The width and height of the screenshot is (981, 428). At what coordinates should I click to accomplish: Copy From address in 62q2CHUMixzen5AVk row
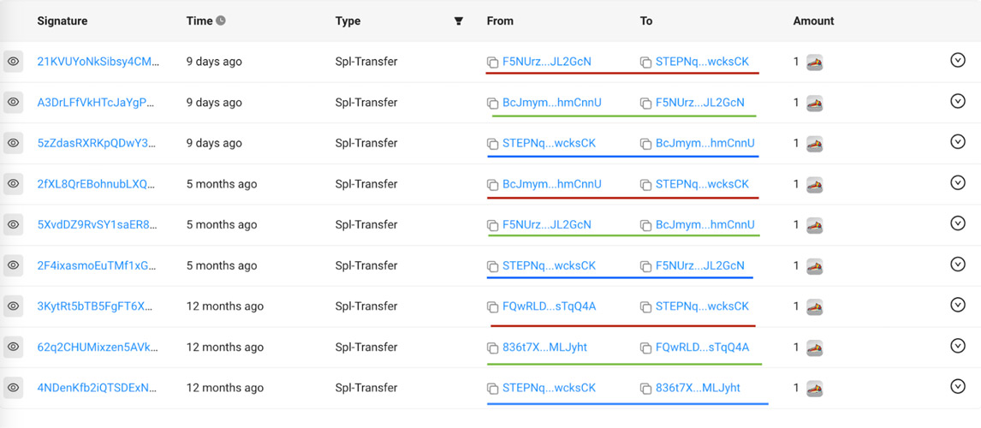[x=492, y=348]
